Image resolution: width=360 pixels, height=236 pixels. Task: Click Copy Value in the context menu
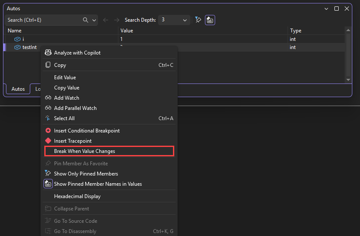[x=66, y=88]
